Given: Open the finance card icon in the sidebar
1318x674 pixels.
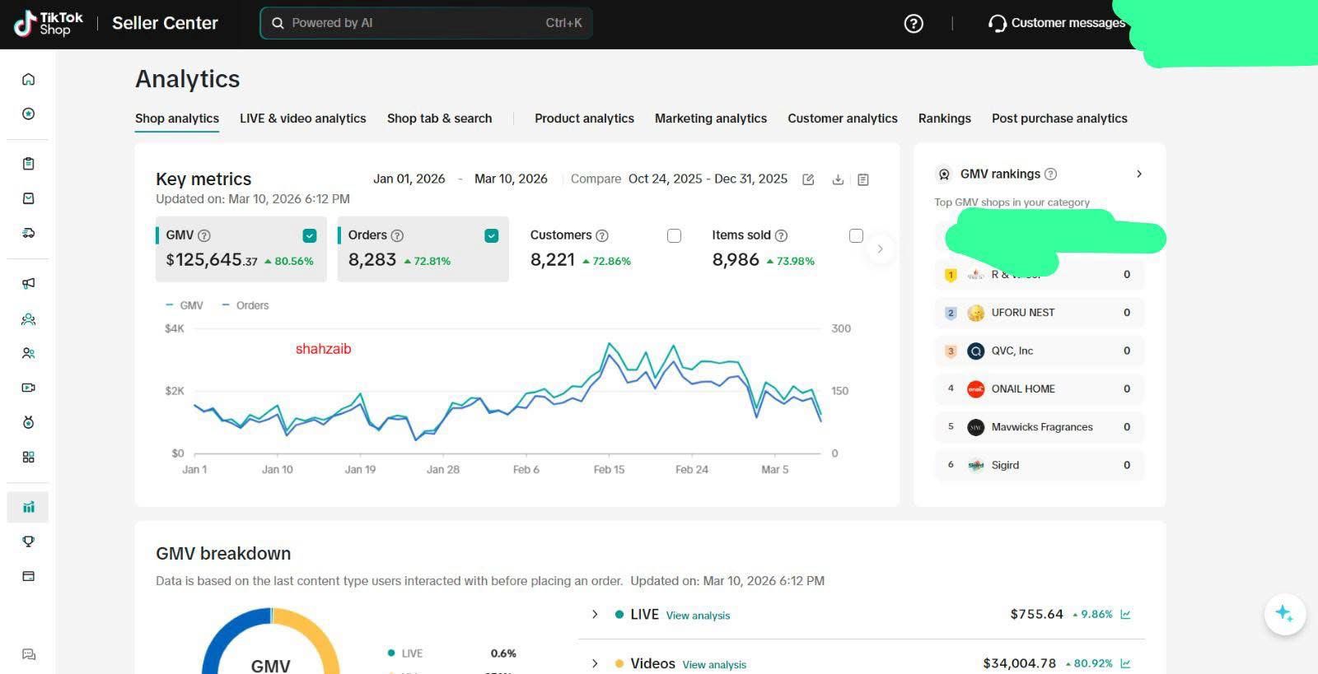Looking at the screenshot, I should click(x=28, y=576).
